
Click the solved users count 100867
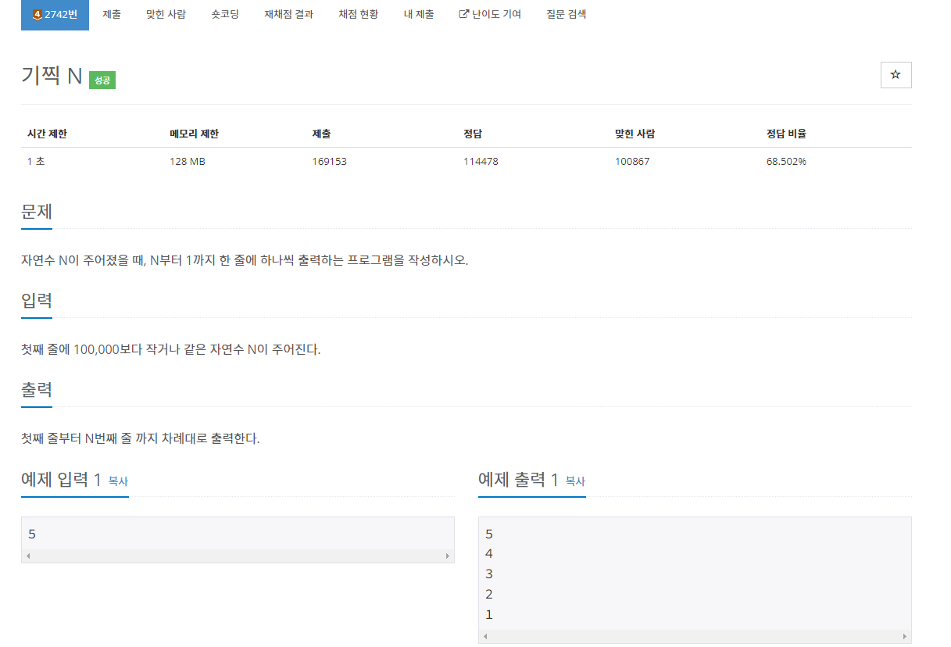(632, 162)
